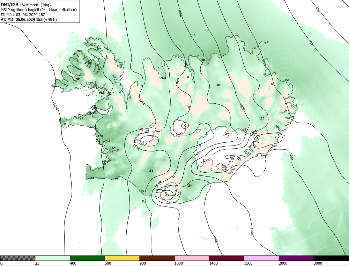Pick the dark green 400–500 legend swatch
Screen dimensions: 349x266
pyautogui.click(x=87, y=258)
